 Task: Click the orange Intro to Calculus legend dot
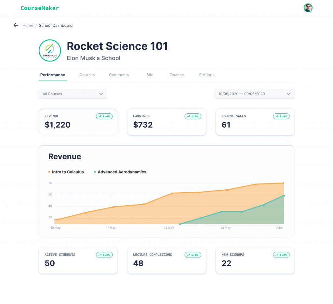49,172
